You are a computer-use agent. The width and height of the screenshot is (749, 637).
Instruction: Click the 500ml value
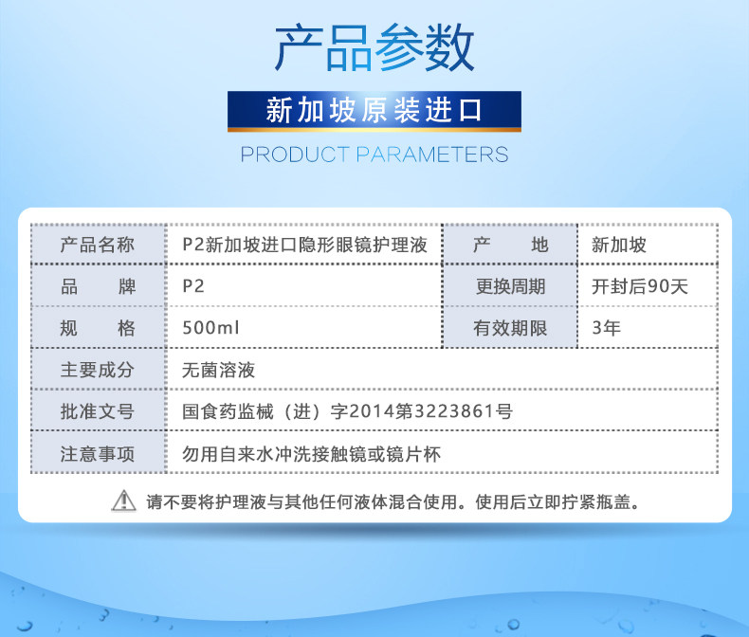click(x=210, y=328)
